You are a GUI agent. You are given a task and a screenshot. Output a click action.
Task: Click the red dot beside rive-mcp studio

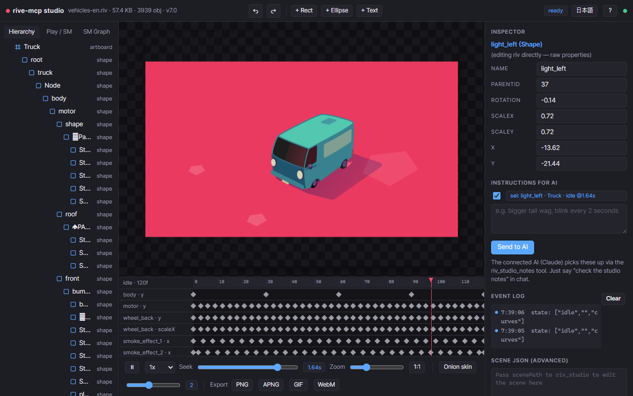tap(8, 11)
